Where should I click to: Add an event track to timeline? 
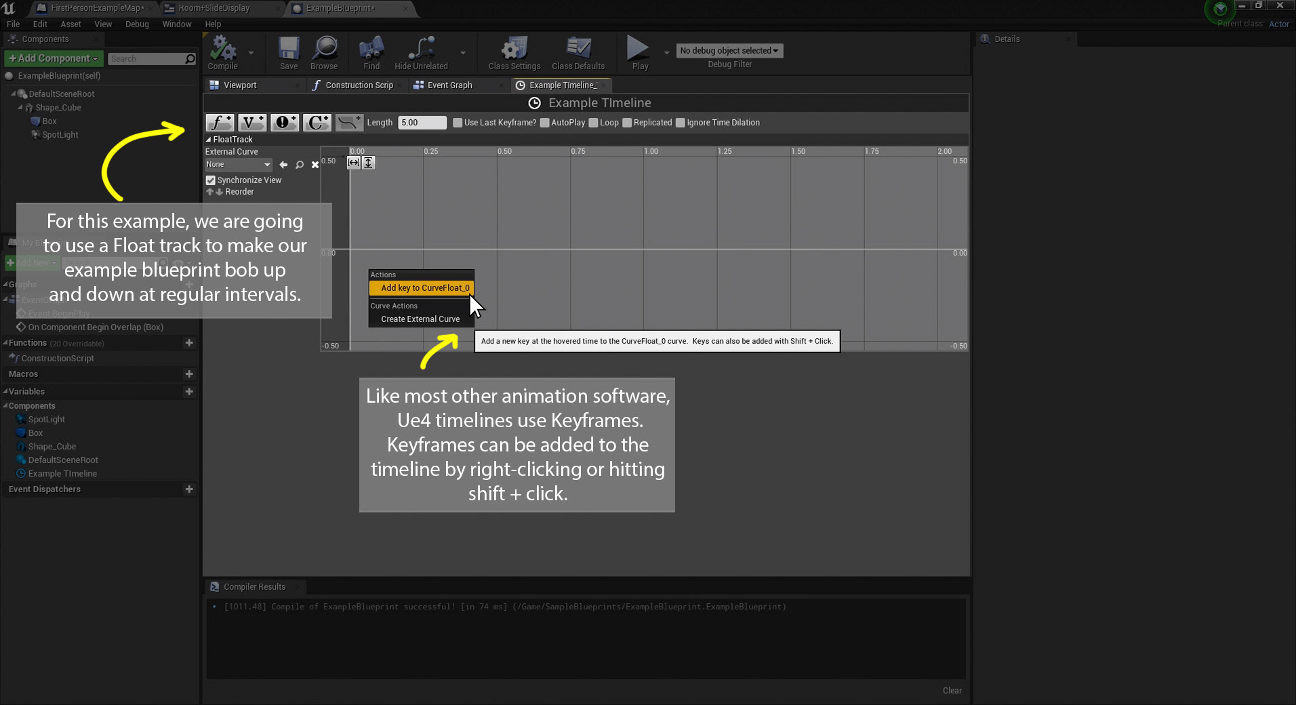(x=285, y=123)
